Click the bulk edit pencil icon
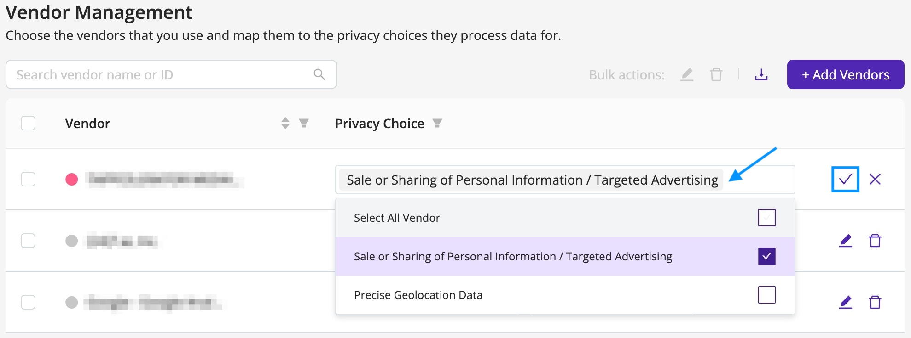Viewport: 911px width, 338px height. click(686, 74)
